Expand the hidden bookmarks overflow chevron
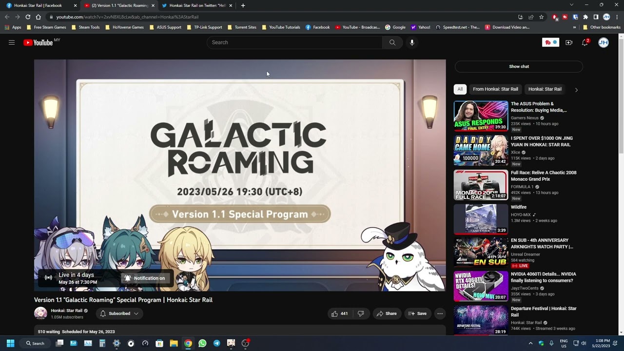The height and width of the screenshot is (351, 624). point(574,27)
